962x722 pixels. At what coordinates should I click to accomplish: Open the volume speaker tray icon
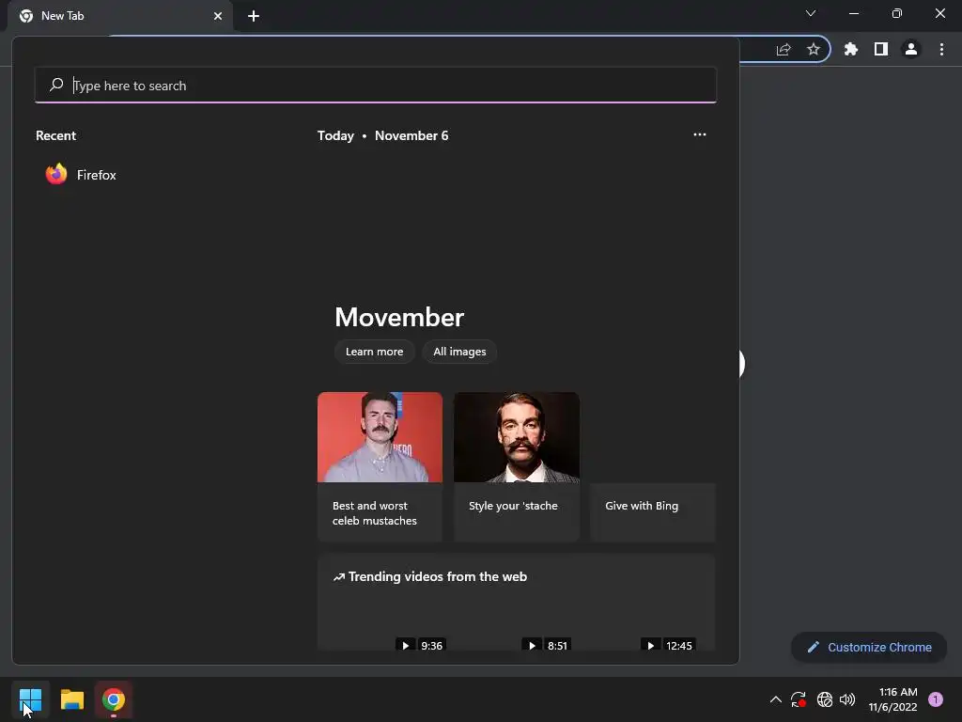click(847, 699)
